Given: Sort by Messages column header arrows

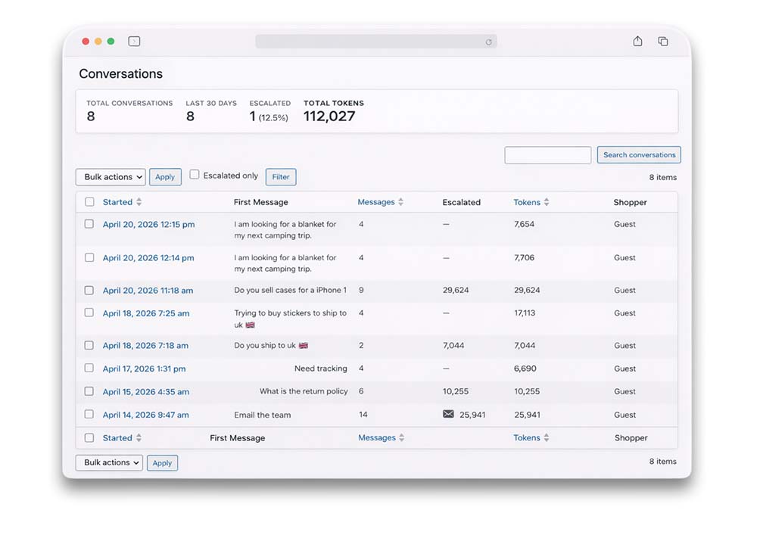Looking at the screenshot, I should click(x=400, y=202).
